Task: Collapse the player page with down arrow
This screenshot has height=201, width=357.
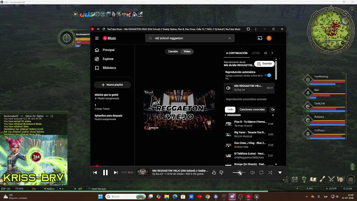Action: 280,173
